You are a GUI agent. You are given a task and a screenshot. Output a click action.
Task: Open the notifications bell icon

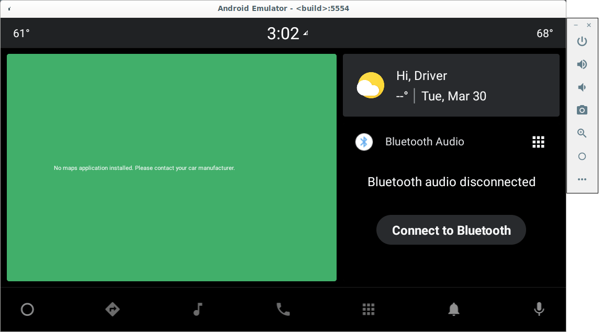click(454, 309)
